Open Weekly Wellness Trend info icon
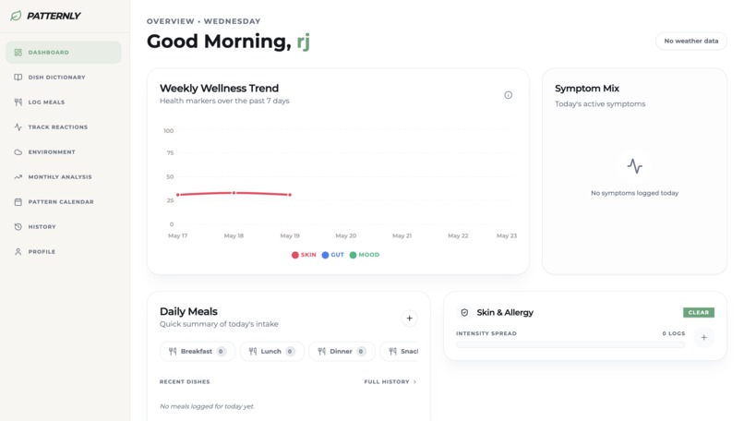Image resolution: width=744 pixels, height=421 pixels. pos(509,95)
